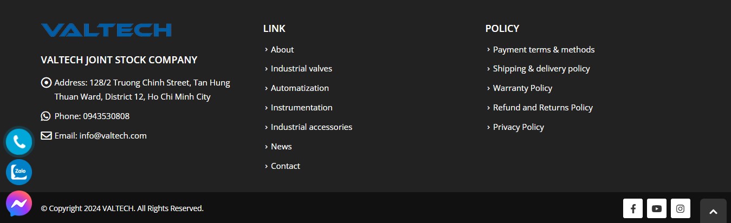Click the scroll-to-top arrow button
Image resolution: width=731 pixels, height=223 pixels.
pos(713,212)
